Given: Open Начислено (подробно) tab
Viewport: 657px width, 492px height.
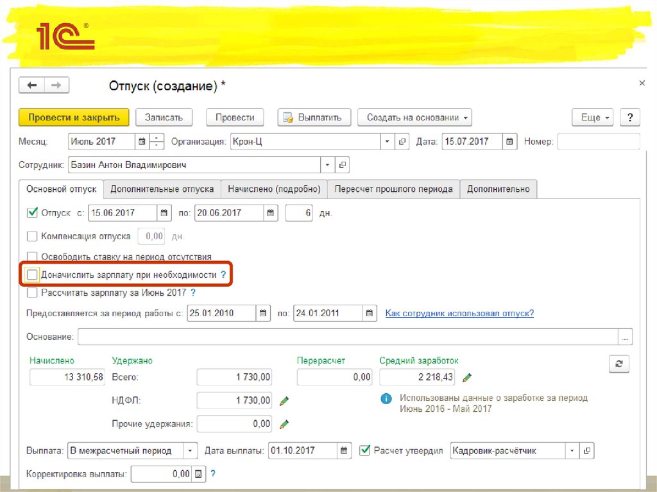Looking at the screenshot, I should coord(274,189).
